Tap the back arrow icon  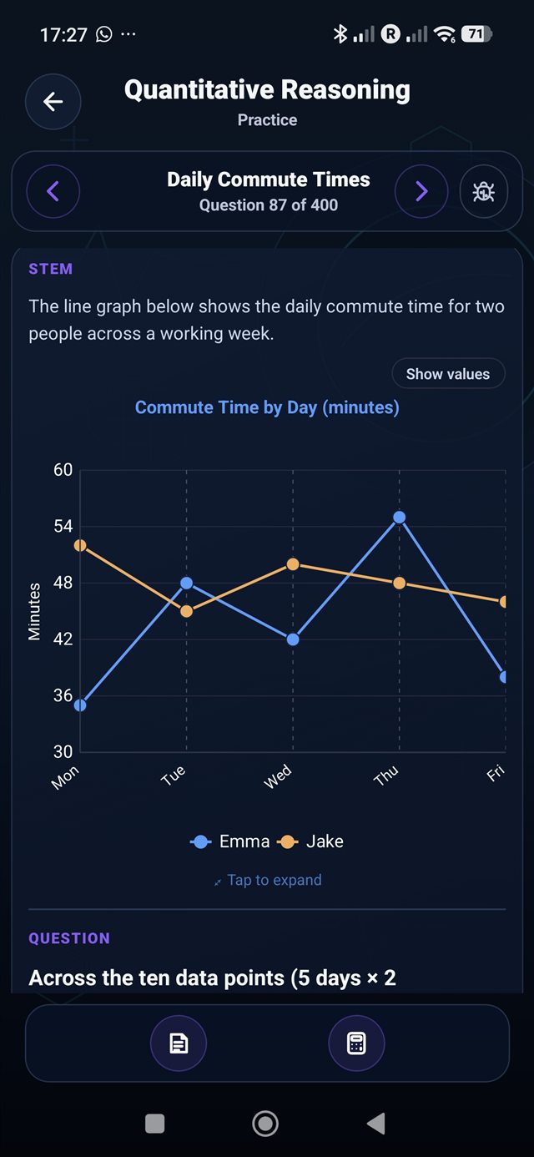tap(53, 102)
